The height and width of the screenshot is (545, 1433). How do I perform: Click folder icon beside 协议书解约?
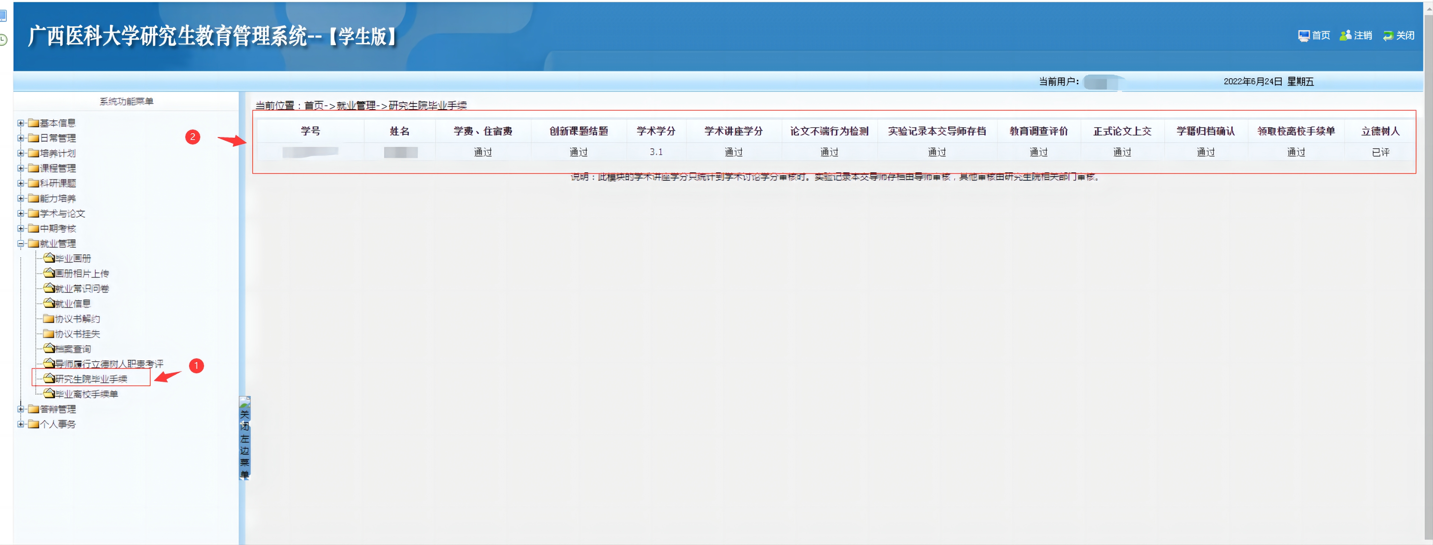pos(49,319)
